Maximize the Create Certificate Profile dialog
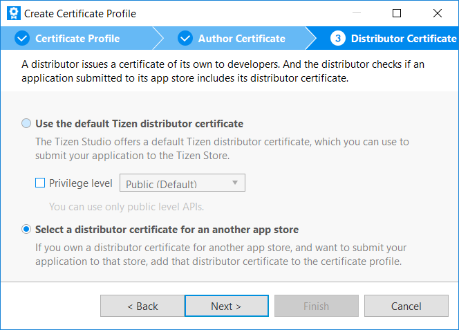The width and height of the screenshot is (459, 330). (397, 13)
